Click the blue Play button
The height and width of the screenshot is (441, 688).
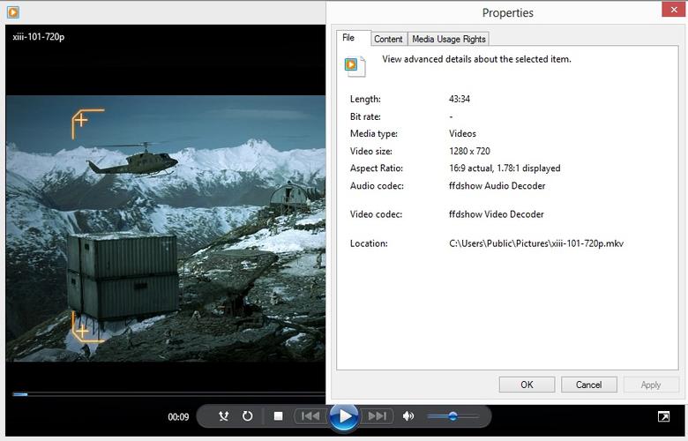click(x=344, y=416)
